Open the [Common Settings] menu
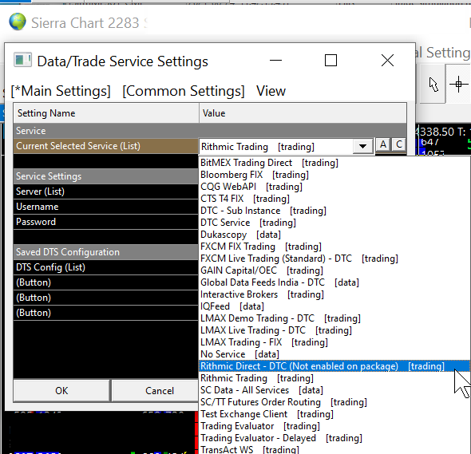 click(x=184, y=91)
